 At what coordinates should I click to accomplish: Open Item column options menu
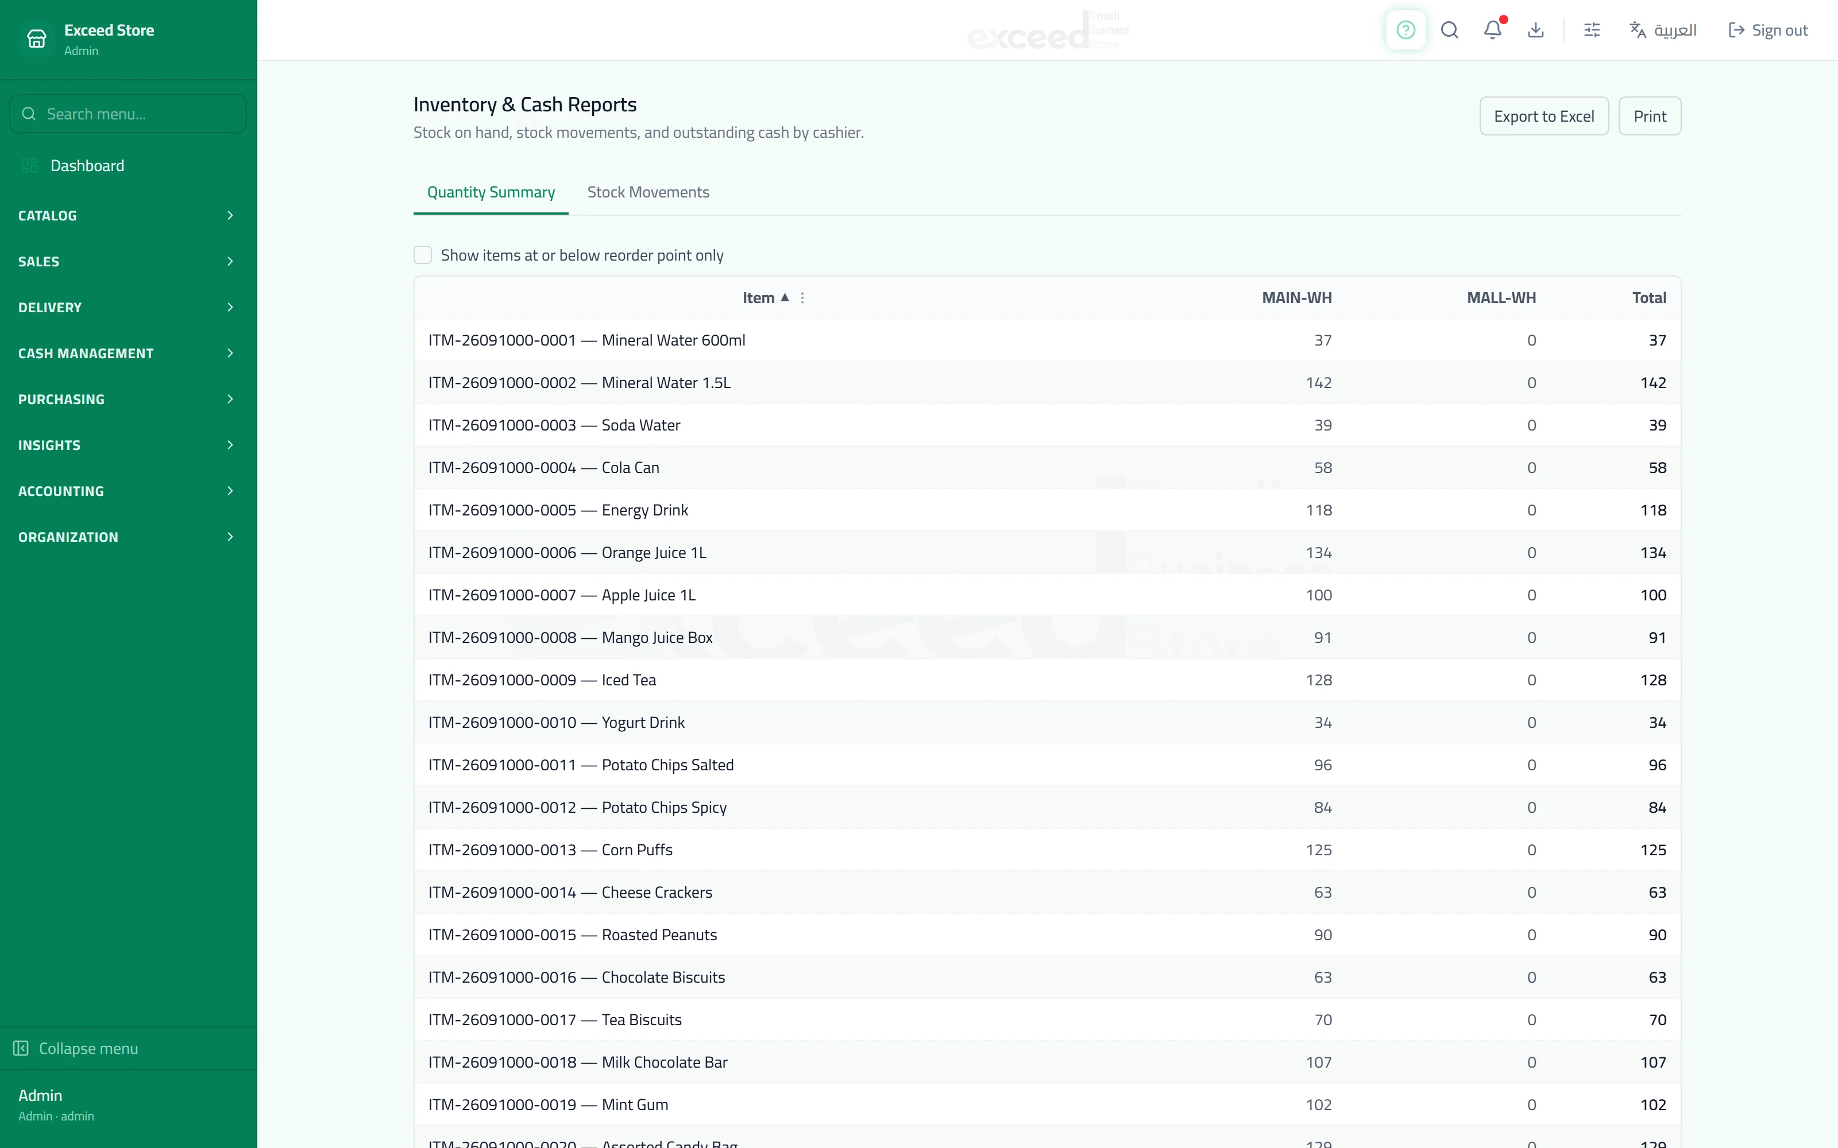pyautogui.click(x=802, y=298)
